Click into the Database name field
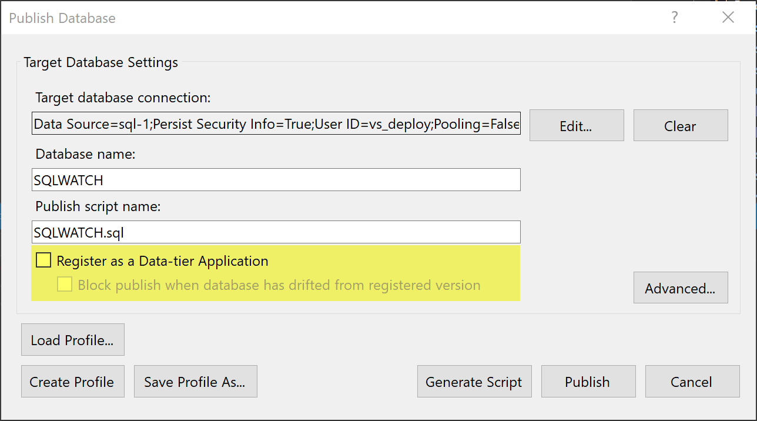The image size is (757, 421). click(x=276, y=180)
